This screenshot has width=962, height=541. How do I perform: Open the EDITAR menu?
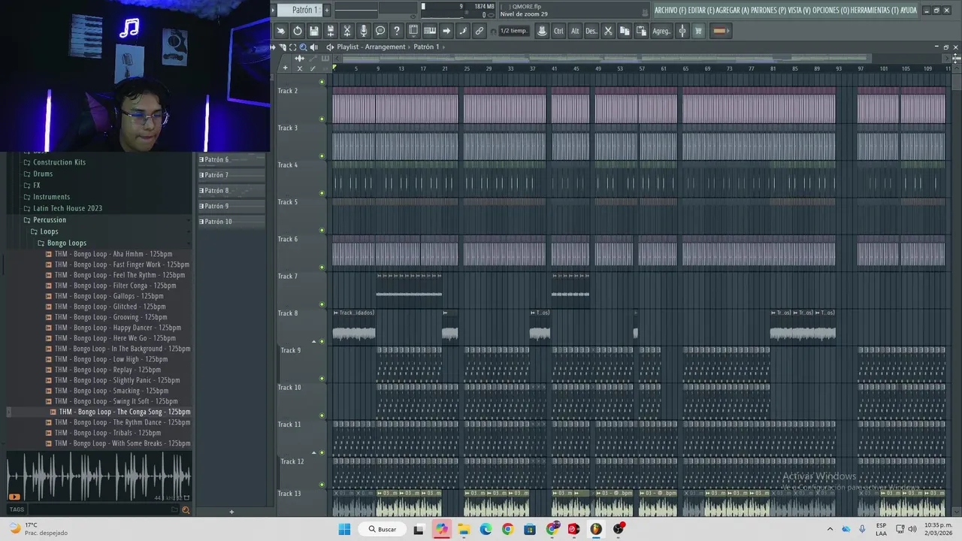click(703, 11)
